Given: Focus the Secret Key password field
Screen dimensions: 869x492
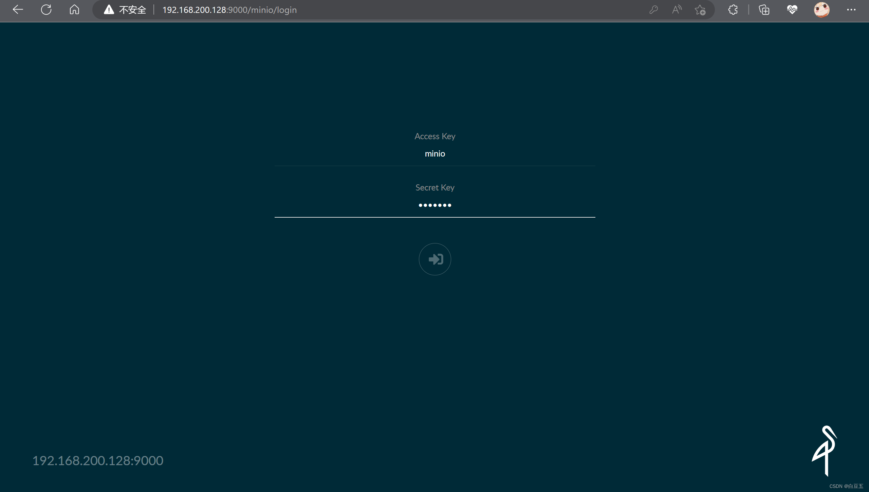Looking at the screenshot, I should click(x=435, y=205).
